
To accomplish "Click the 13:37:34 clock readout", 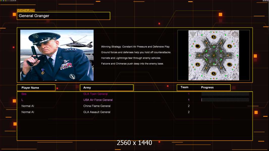I will 13,1.
